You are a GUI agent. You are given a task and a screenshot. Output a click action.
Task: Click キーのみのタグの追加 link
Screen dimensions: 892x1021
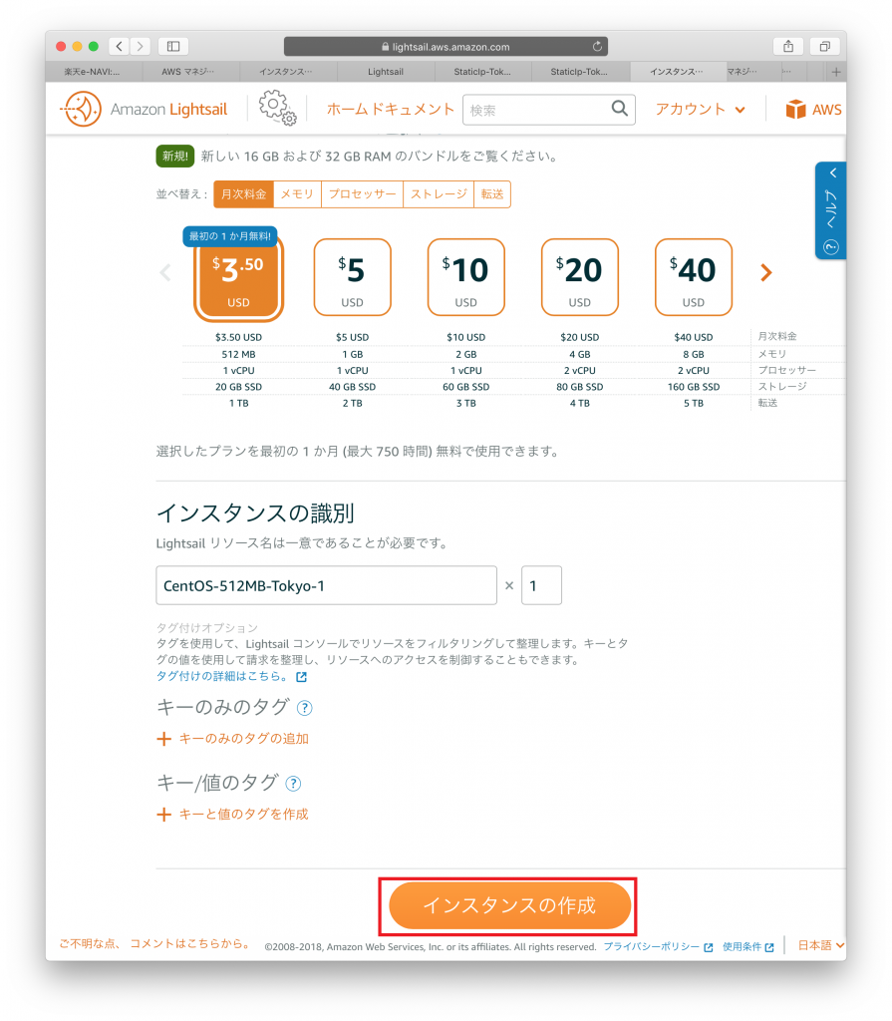244,739
